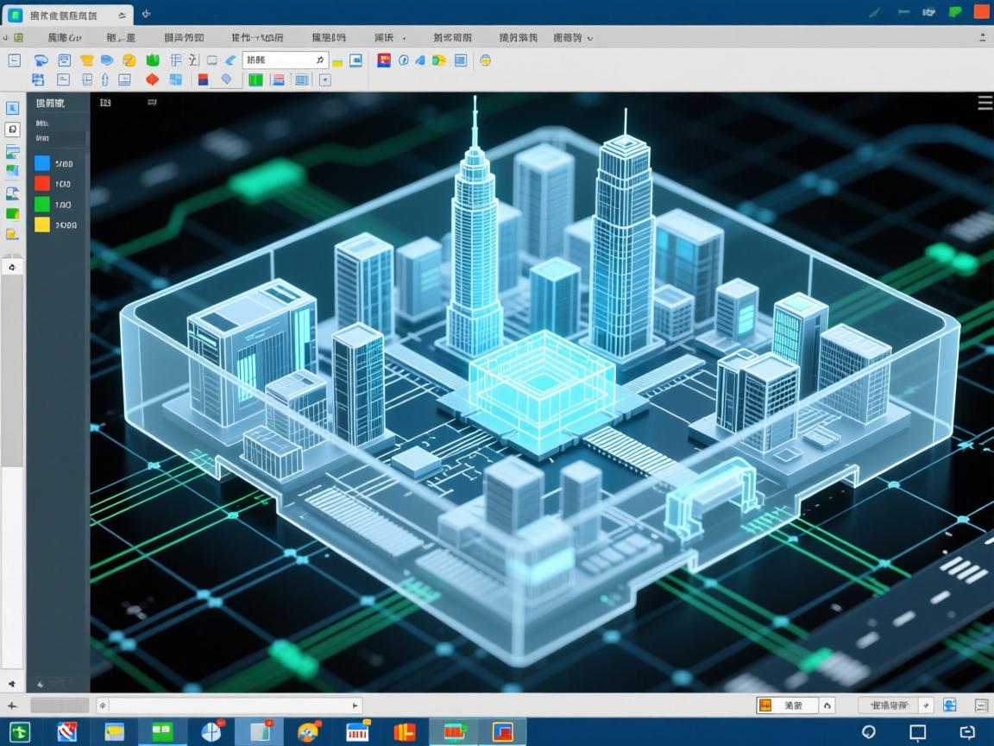Image resolution: width=994 pixels, height=746 pixels.
Task: Select the top icon in the left sidebar
Action: (x=13, y=108)
